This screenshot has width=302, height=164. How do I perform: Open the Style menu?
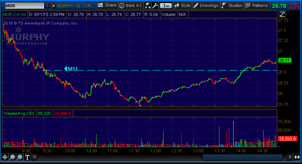coord(182,5)
